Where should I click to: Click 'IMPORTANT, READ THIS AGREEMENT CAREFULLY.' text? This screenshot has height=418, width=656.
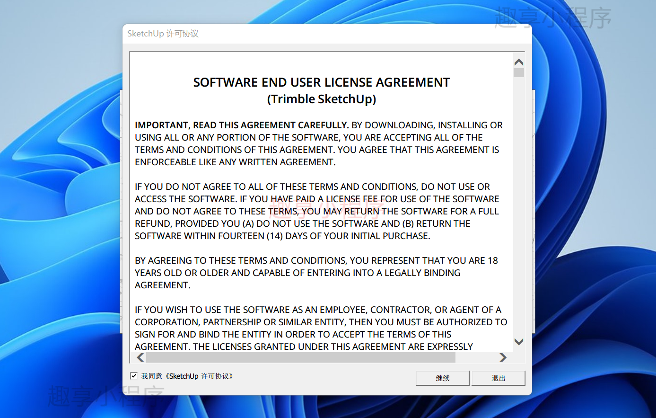(242, 125)
